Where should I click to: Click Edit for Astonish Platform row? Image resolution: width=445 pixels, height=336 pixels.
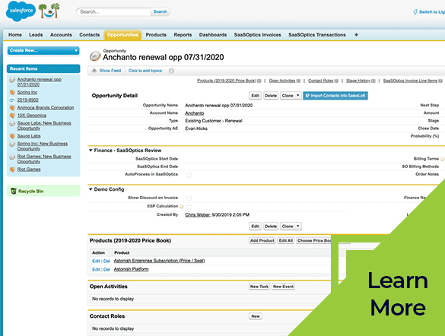96,269
